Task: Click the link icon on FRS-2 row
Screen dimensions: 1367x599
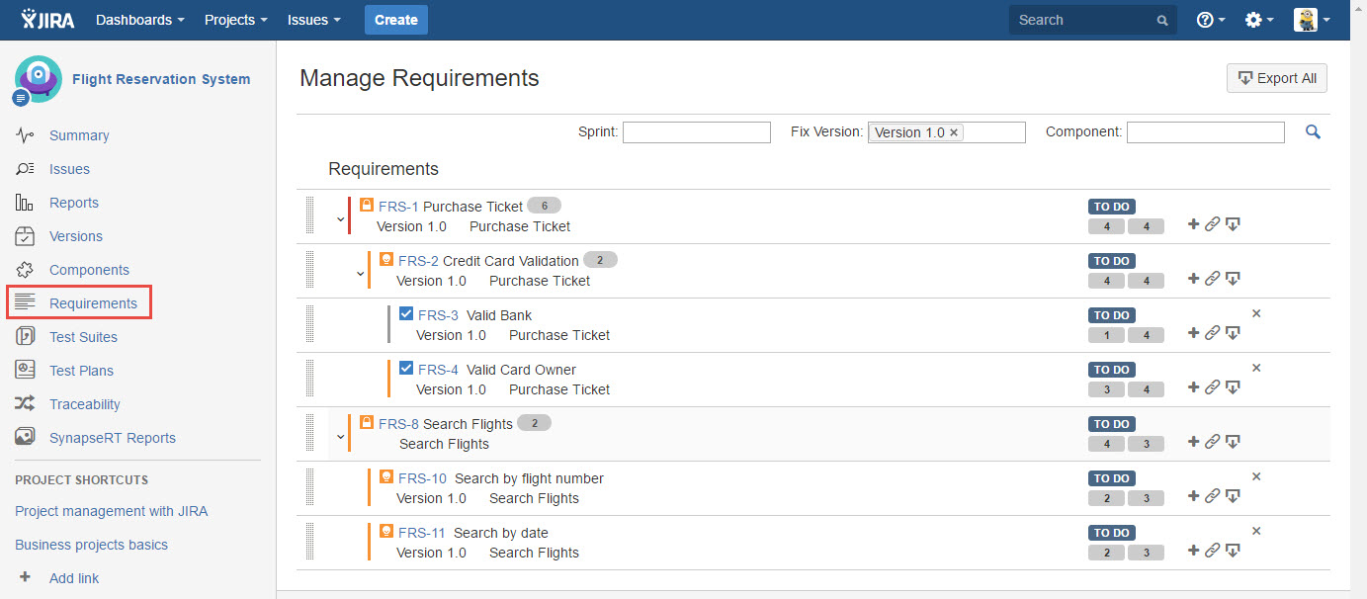Action: point(1212,279)
